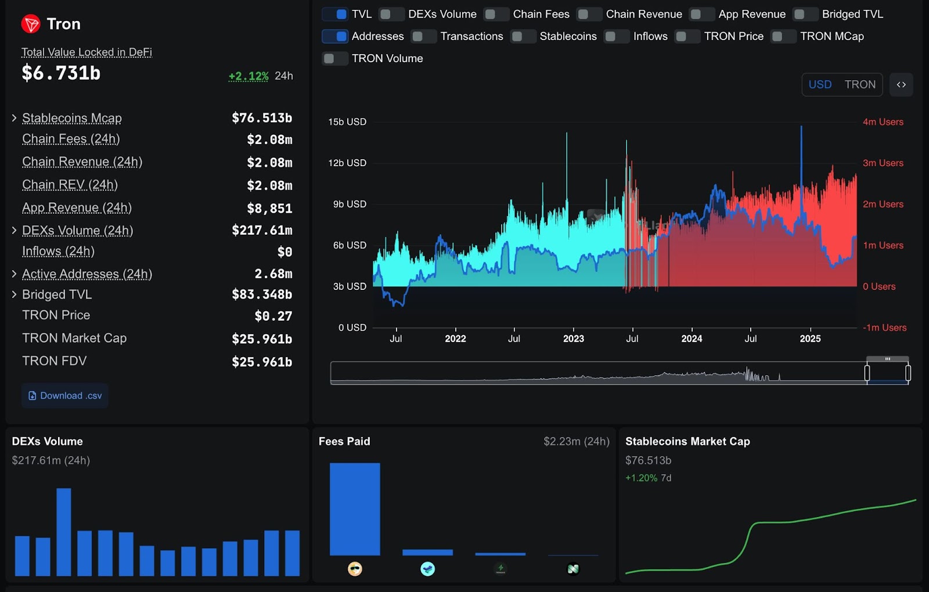
Task: Expand the Stablecoins Mcap row chevron
Action: [x=14, y=118]
